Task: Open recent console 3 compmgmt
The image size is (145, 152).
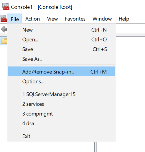Action: point(61,114)
